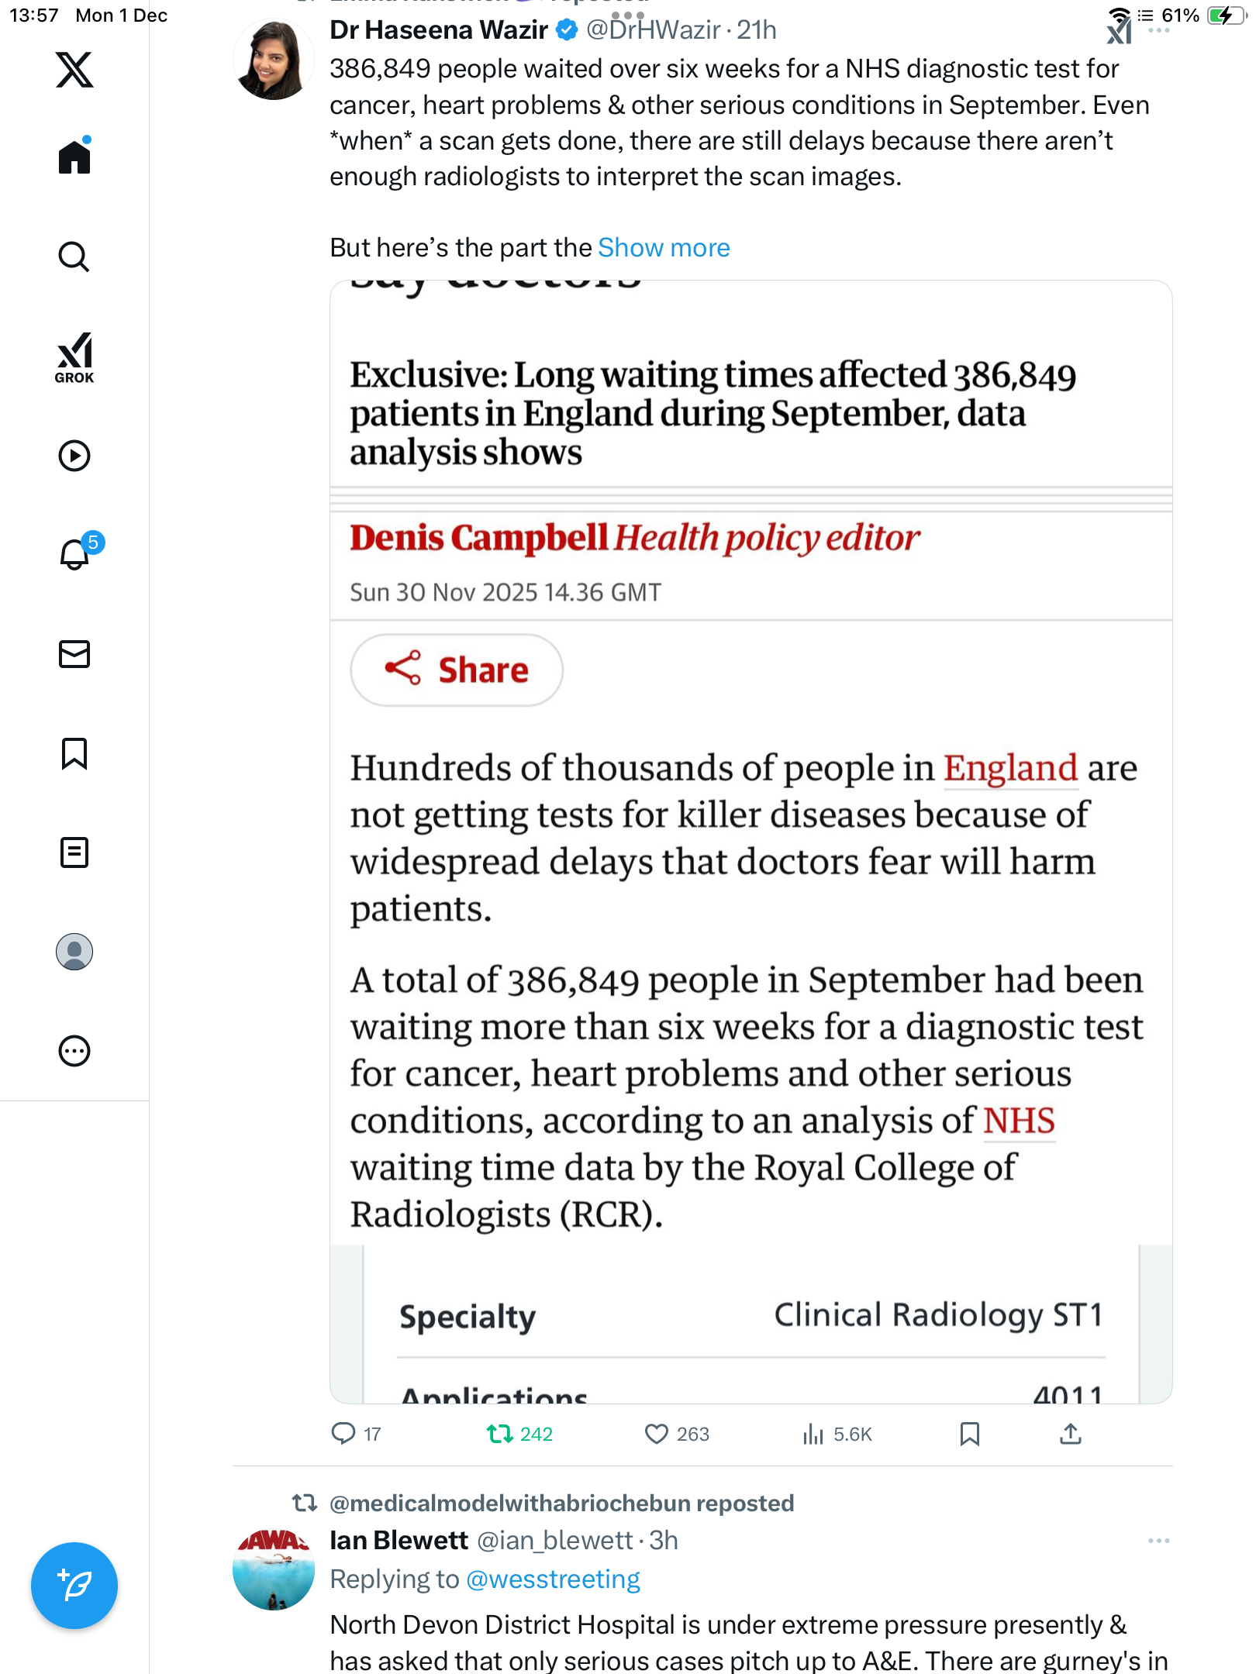Open the @wesstreeting profile link
This screenshot has width=1256, height=1674.
tap(553, 1579)
